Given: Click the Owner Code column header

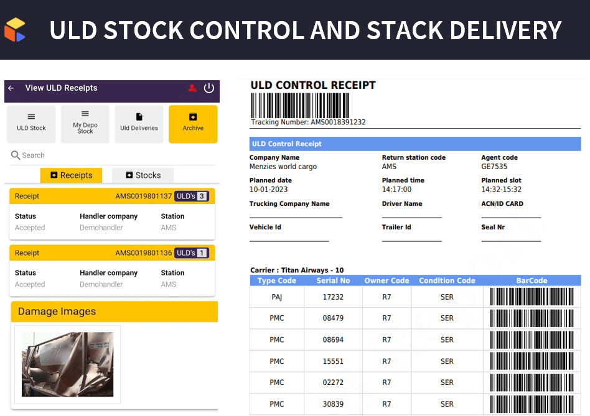Looking at the screenshot, I should [x=386, y=280].
